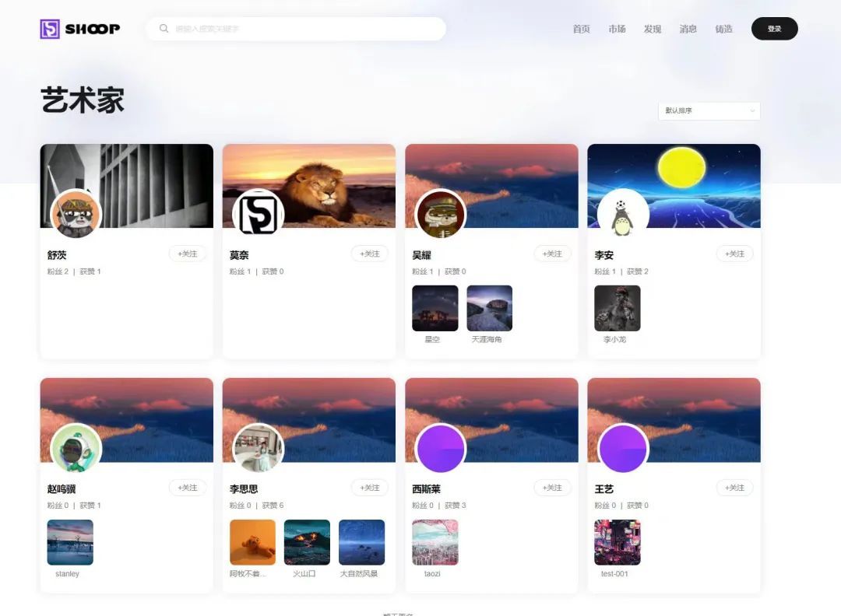Expand the 默认排序 sort dropdown
This screenshot has width=841, height=616.
coord(709,111)
